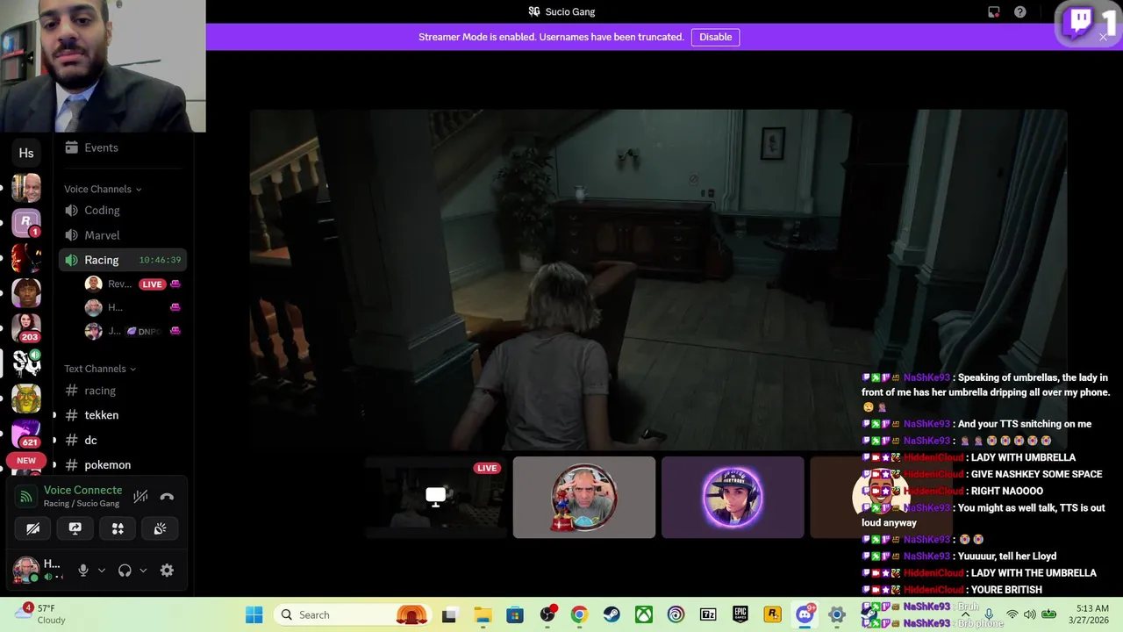Open Steam from the taskbar

click(x=612, y=614)
